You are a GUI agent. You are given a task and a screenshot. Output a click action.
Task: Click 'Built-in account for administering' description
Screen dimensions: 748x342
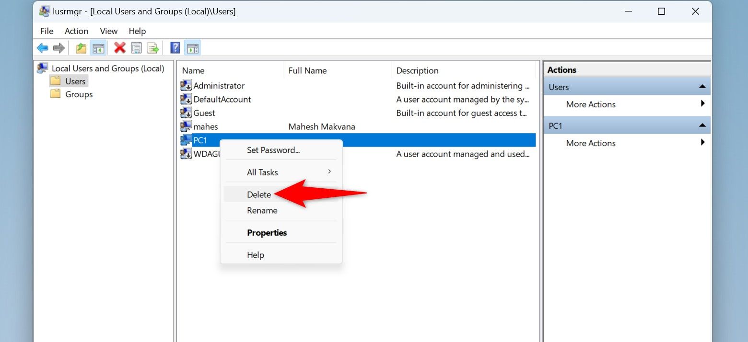[x=463, y=86]
